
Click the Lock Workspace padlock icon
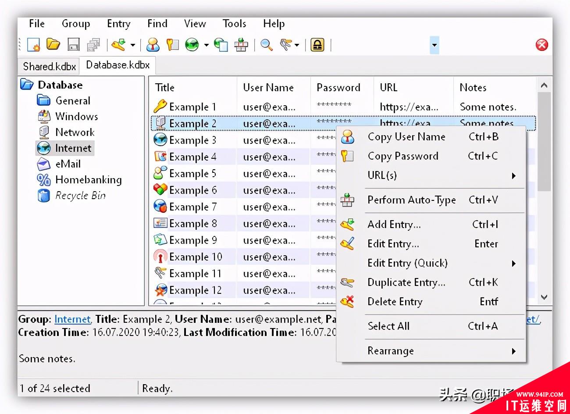click(x=317, y=45)
